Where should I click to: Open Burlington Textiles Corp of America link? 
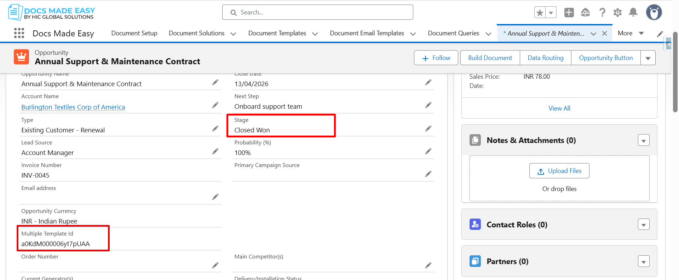73,107
